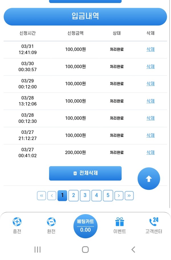
Task: Open the 입금내역 header tab
Action: (85, 16)
